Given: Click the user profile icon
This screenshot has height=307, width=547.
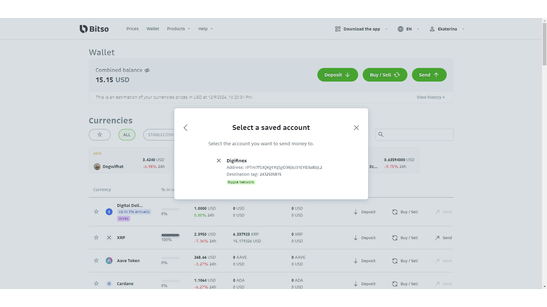Looking at the screenshot, I should pos(432,29).
